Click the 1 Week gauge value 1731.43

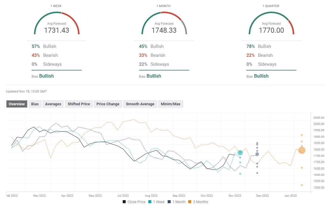click(57, 30)
